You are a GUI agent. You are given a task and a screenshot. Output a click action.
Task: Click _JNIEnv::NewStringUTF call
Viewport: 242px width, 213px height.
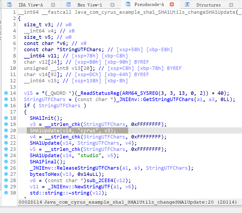click(x=79, y=187)
